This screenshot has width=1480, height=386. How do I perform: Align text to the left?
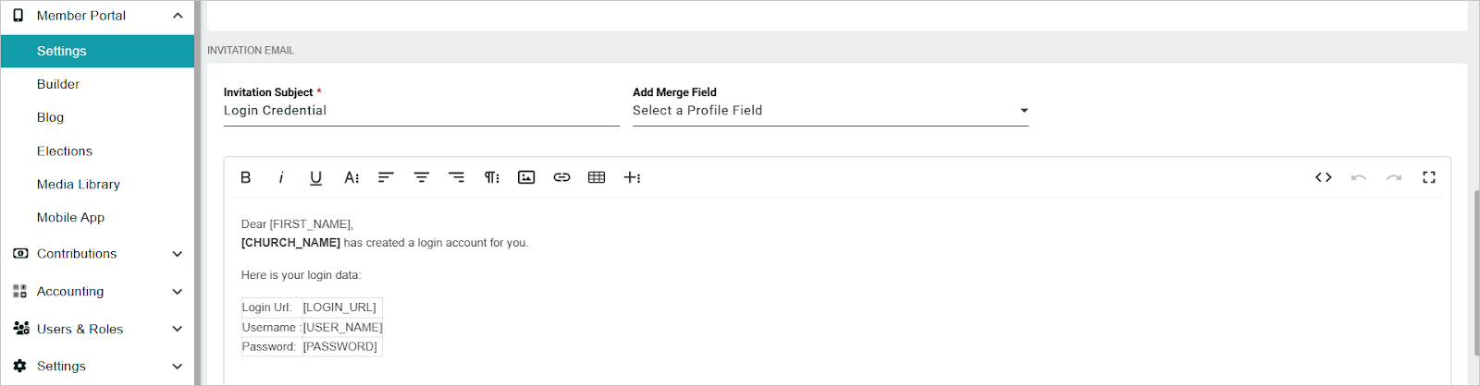pos(386,177)
